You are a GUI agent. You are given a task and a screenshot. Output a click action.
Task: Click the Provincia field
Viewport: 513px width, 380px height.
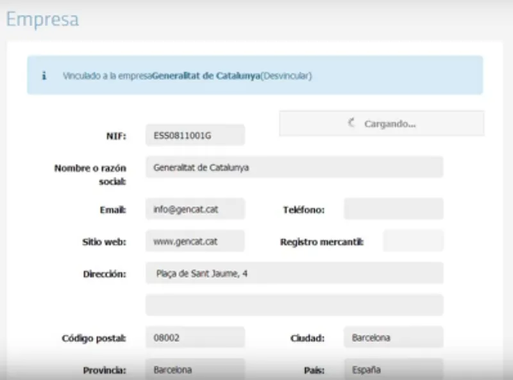click(195, 369)
